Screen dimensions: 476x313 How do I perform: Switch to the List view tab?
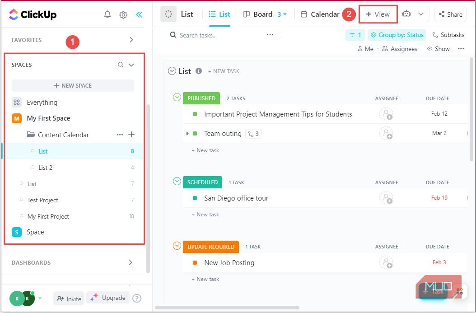[219, 14]
